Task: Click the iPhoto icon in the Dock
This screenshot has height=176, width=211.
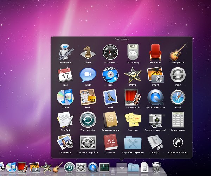Action: (34, 167)
